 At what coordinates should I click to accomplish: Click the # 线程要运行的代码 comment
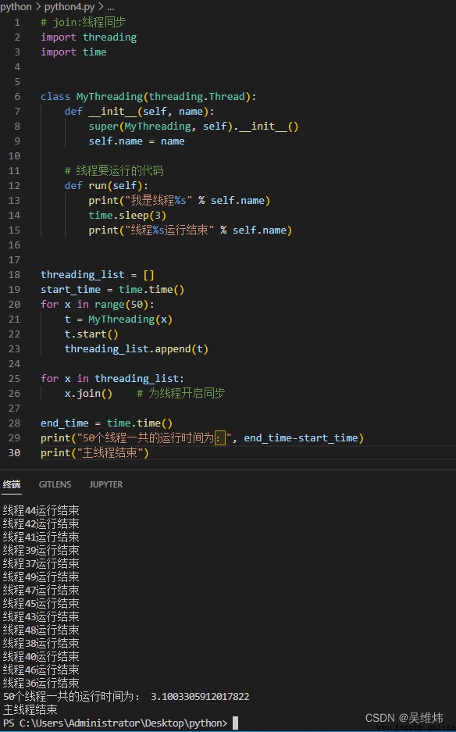point(114,171)
